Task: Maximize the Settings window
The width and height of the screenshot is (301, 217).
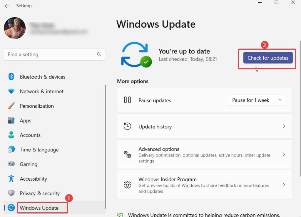Action: point(276,2)
